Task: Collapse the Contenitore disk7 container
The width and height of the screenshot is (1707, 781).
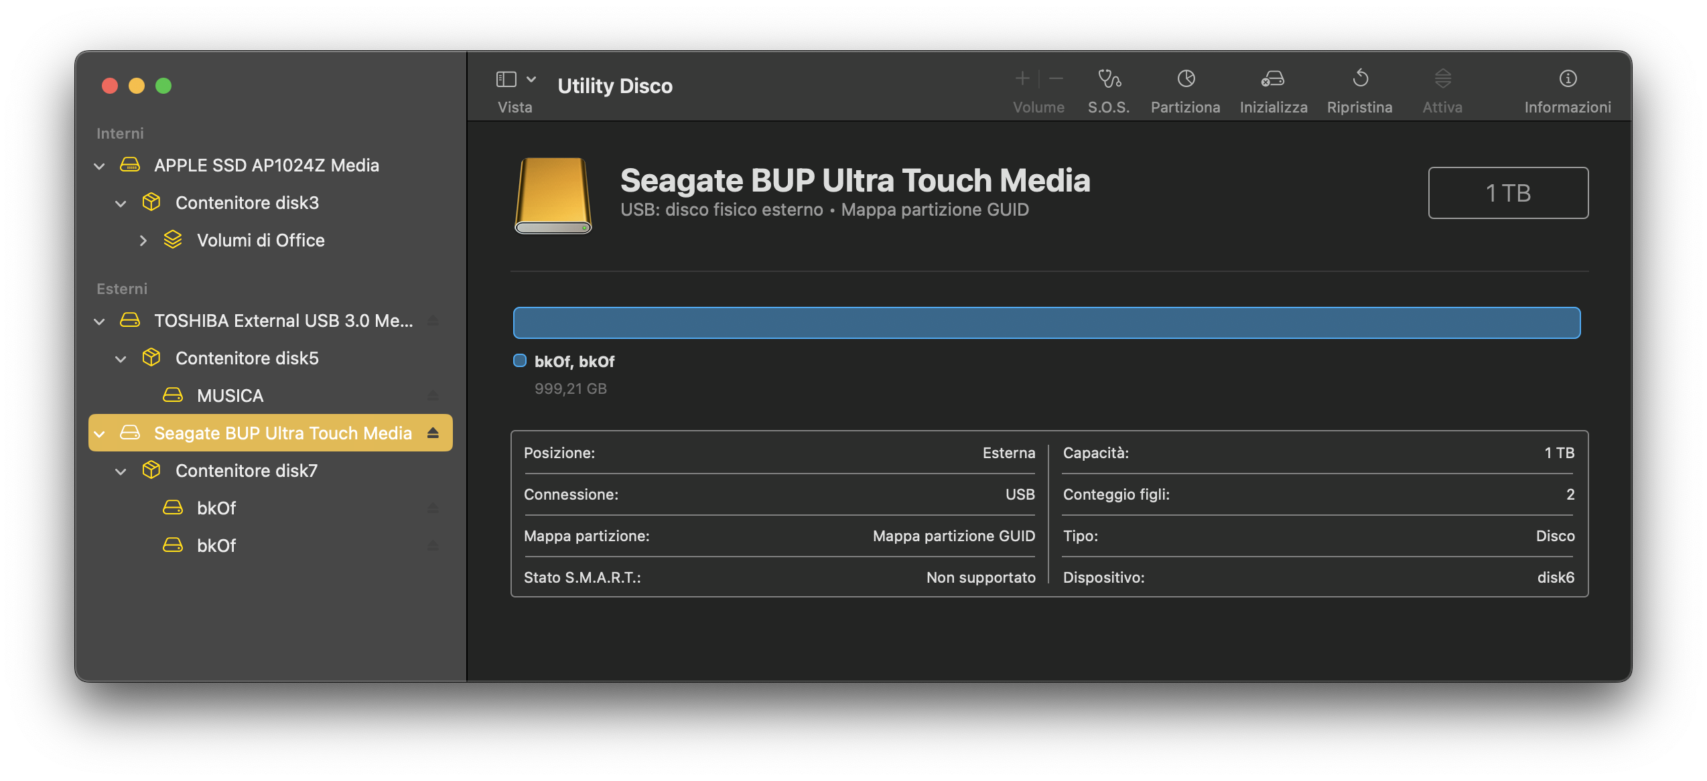Action: (x=121, y=472)
